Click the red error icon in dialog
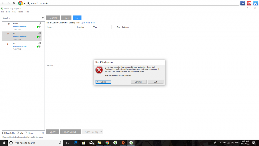This screenshot has height=146, width=259. pyautogui.click(x=99, y=70)
